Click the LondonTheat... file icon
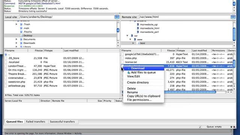This screenshot has width=240, height=135. (6, 66)
